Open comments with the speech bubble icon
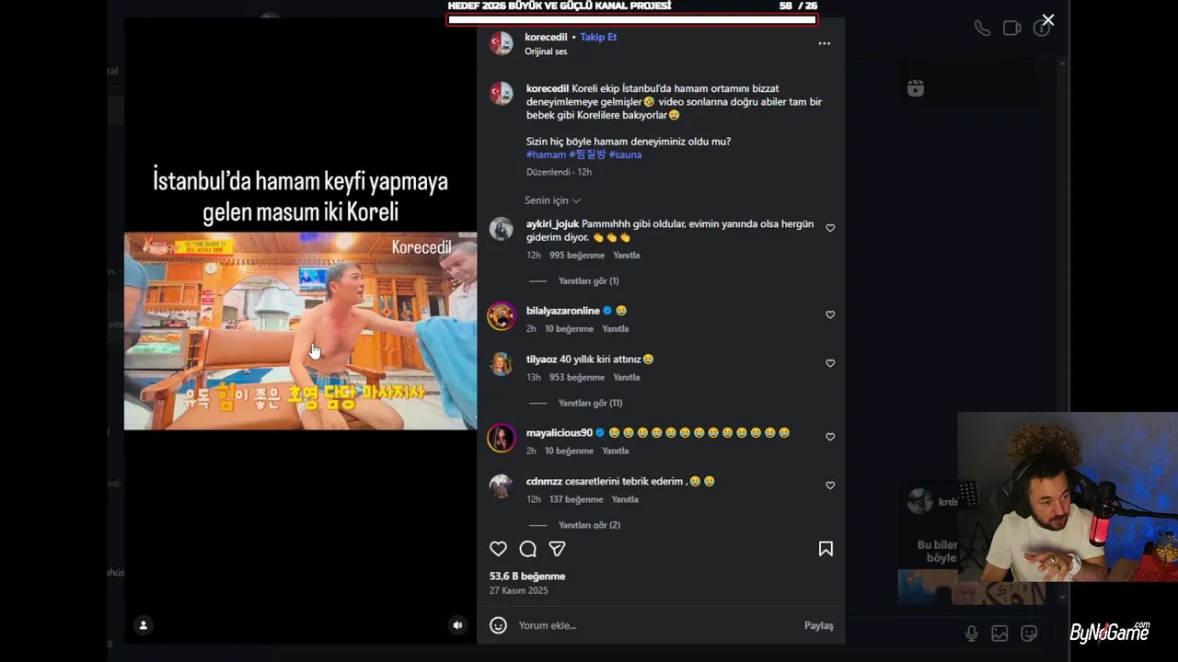This screenshot has height=662, width=1178. click(527, 549)
